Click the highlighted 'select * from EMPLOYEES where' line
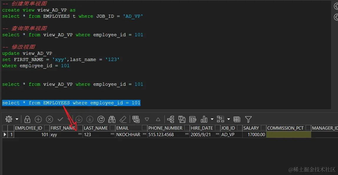 (71, 103)
